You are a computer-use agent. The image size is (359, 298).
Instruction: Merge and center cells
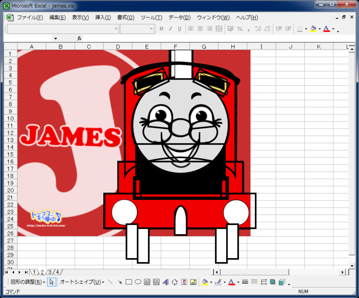pyautogui.click(x=219, y=29)
